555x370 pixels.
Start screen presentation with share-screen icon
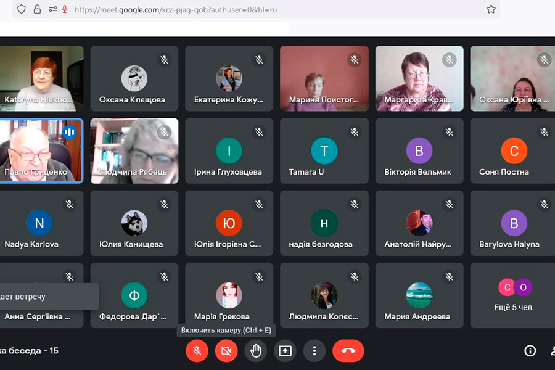click(x=285, y=350)
